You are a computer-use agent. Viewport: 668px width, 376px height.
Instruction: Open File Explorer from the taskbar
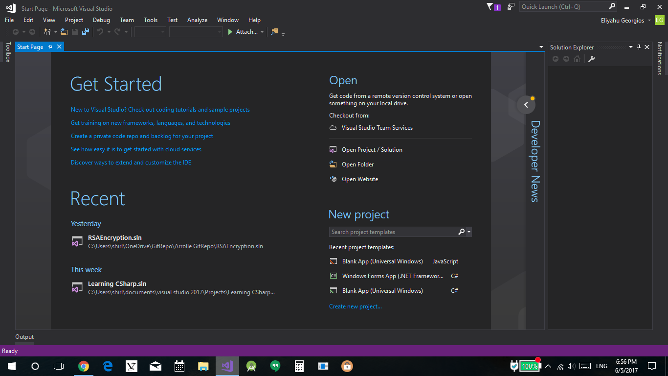[203, 366]
